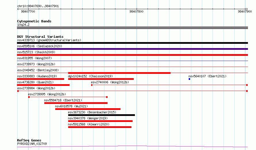256x150 pixels.
Task: Click right end marker of esv2739995
Action: pos(107,97)
